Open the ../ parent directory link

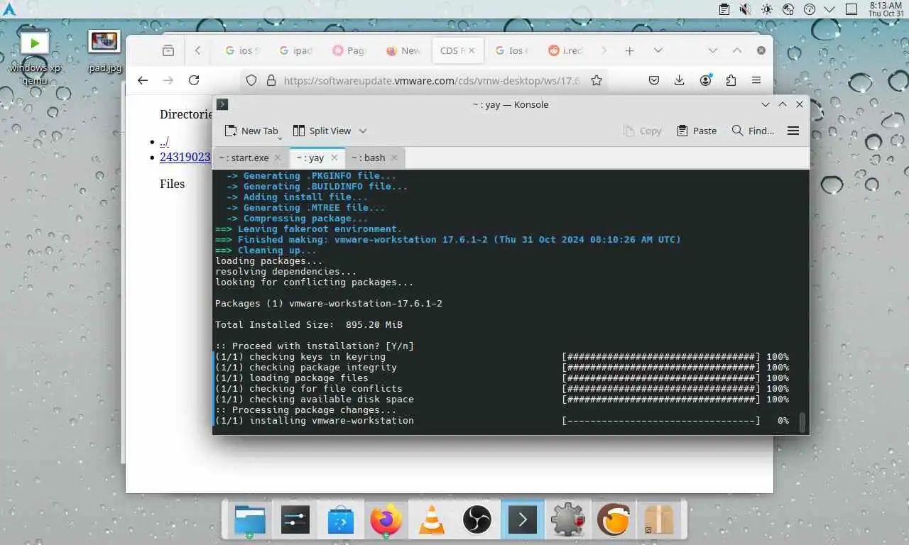tap(164, 141)
